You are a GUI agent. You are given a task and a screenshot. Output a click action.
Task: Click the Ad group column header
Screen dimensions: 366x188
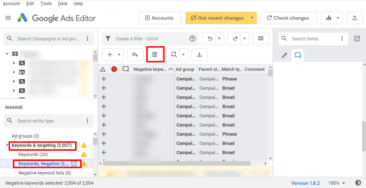pyautogui.click(x=185, y=69)
